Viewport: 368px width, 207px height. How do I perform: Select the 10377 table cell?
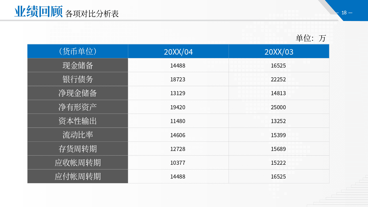178,162
